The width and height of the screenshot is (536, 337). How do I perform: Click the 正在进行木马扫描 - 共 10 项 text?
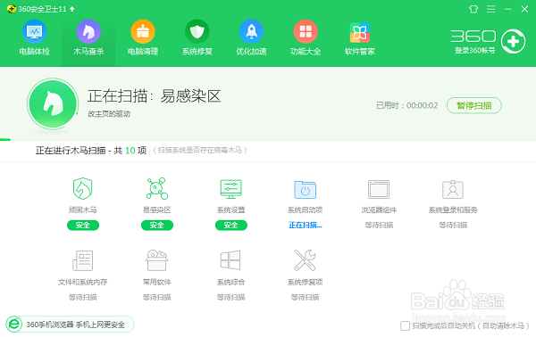(x=91, y=151)
